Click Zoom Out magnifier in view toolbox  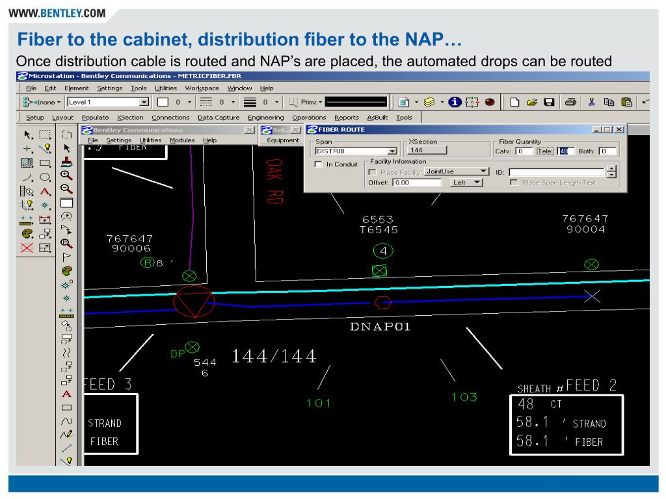point(67,189)
